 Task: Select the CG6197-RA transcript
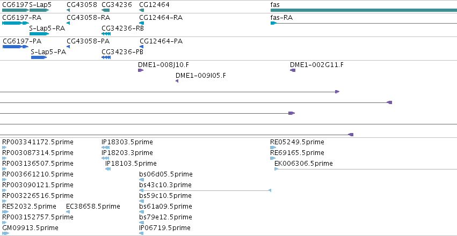(16, 23)
